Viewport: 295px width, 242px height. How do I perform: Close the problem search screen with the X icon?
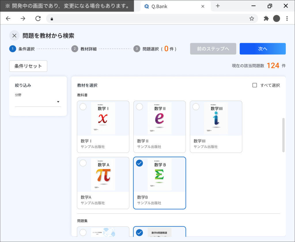click(14, 35)
